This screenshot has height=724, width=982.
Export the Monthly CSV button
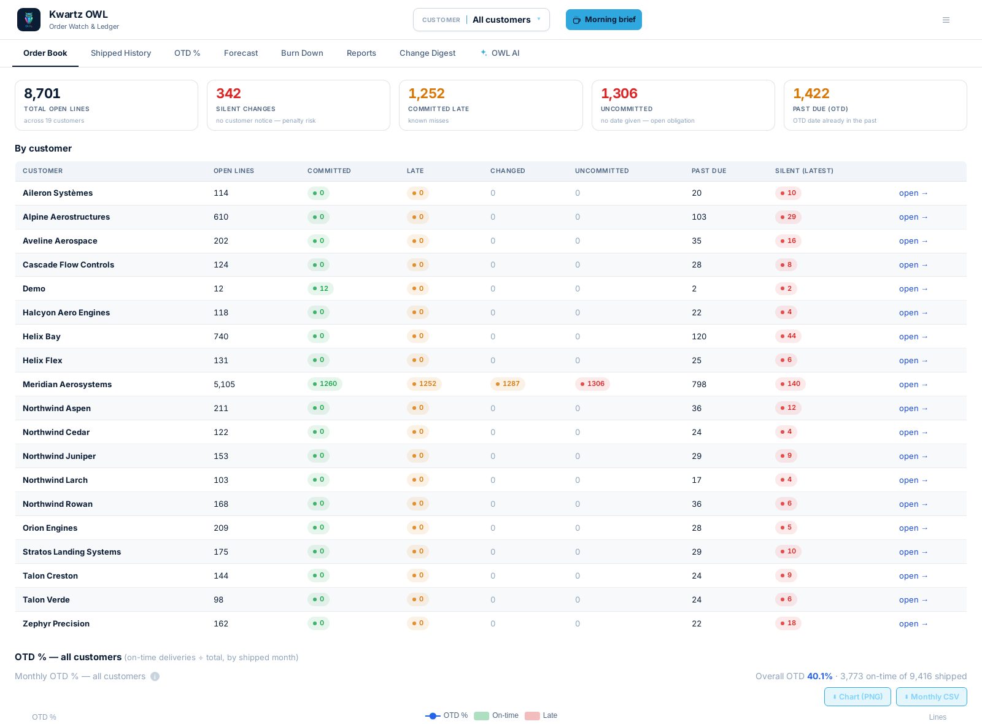[x=932, y=696]
